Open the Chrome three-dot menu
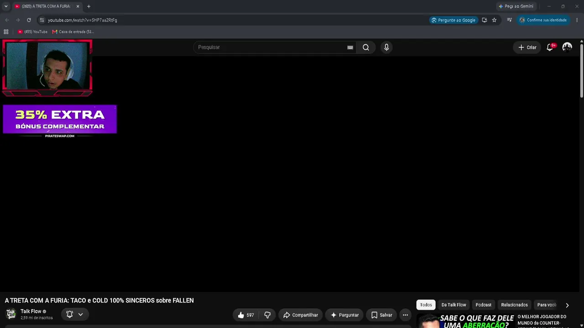584x328 pixels. [577, 20]
